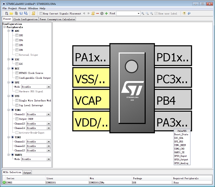Screen dimensions: 215x187
Task: Click the middle zoom magnifier icon
Action: click(147, 13)
